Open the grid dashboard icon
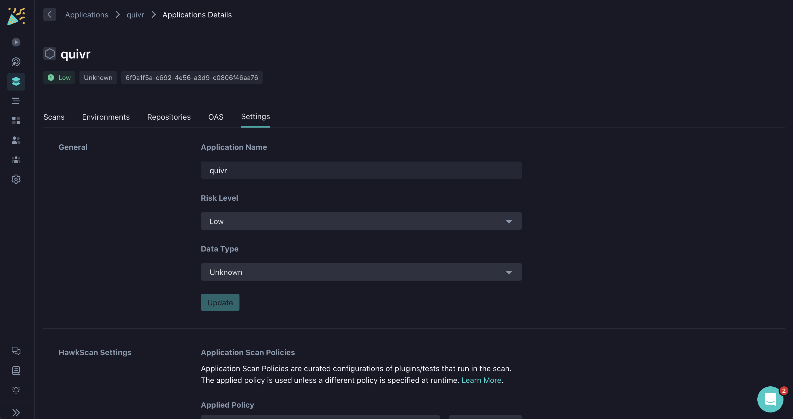Image resolution: width=793 pixels, height=419 pixels. click(x=16, y=121)
